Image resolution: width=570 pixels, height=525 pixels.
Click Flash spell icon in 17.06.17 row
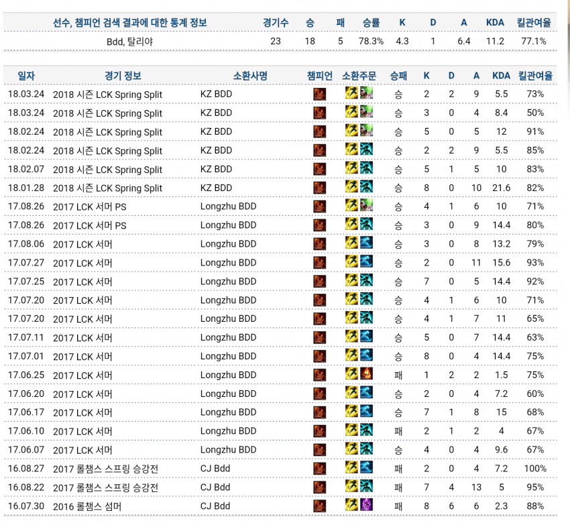(351, 411)
